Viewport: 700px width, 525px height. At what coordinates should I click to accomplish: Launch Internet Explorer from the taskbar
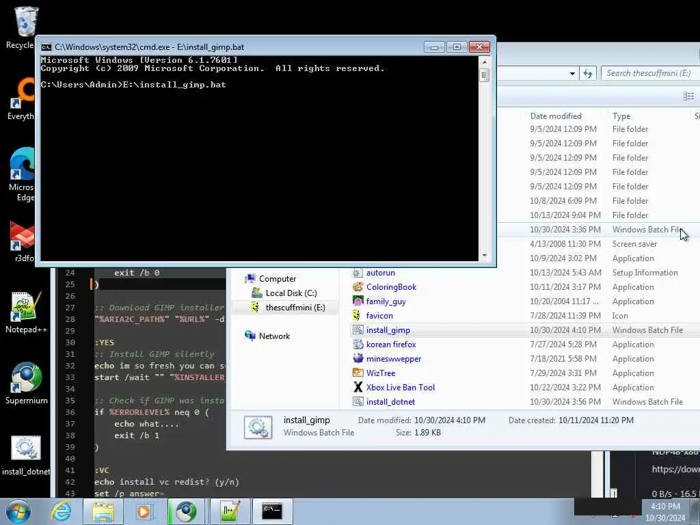[x=61, y=511]
